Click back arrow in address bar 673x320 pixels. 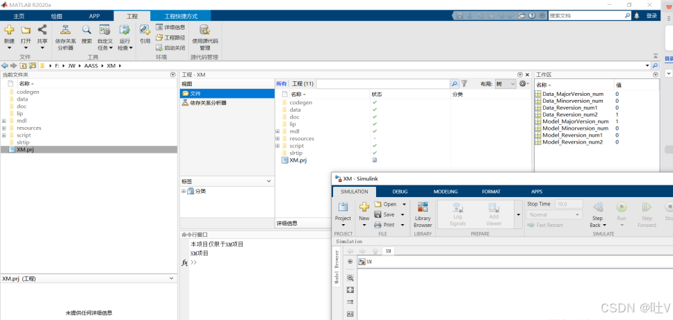5,65
